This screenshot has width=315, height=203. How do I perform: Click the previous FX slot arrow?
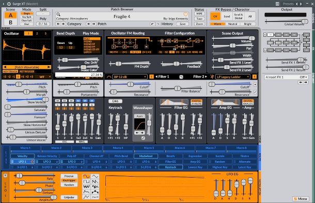point(301,82)
